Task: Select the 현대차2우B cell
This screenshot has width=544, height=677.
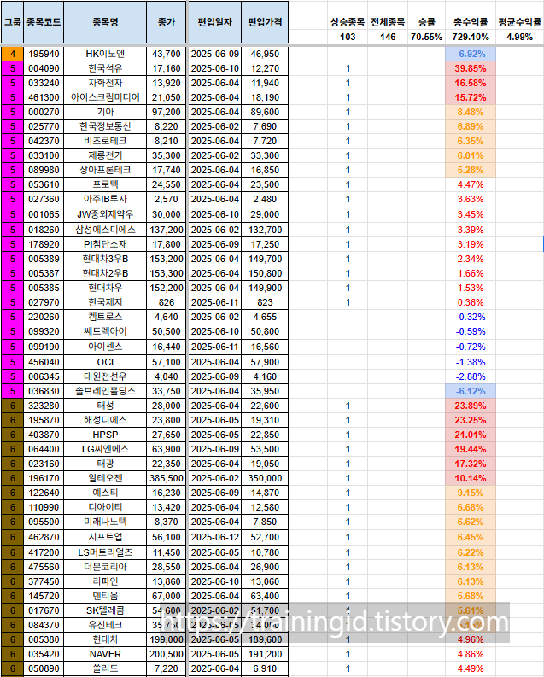Action: click(x=105, y=273)
